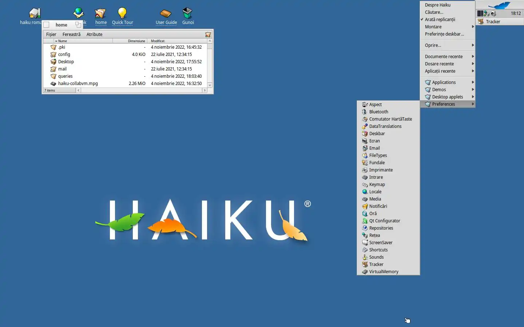Screen dimensions: 524x327
Task: Open Oră time preferences
Action: (x=388, y=214)
